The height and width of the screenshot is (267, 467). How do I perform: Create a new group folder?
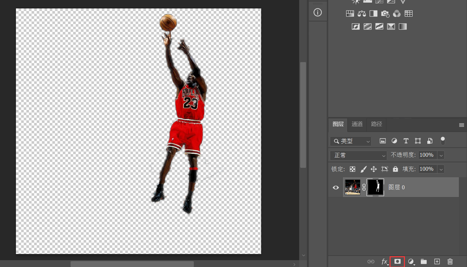point(424,261)
